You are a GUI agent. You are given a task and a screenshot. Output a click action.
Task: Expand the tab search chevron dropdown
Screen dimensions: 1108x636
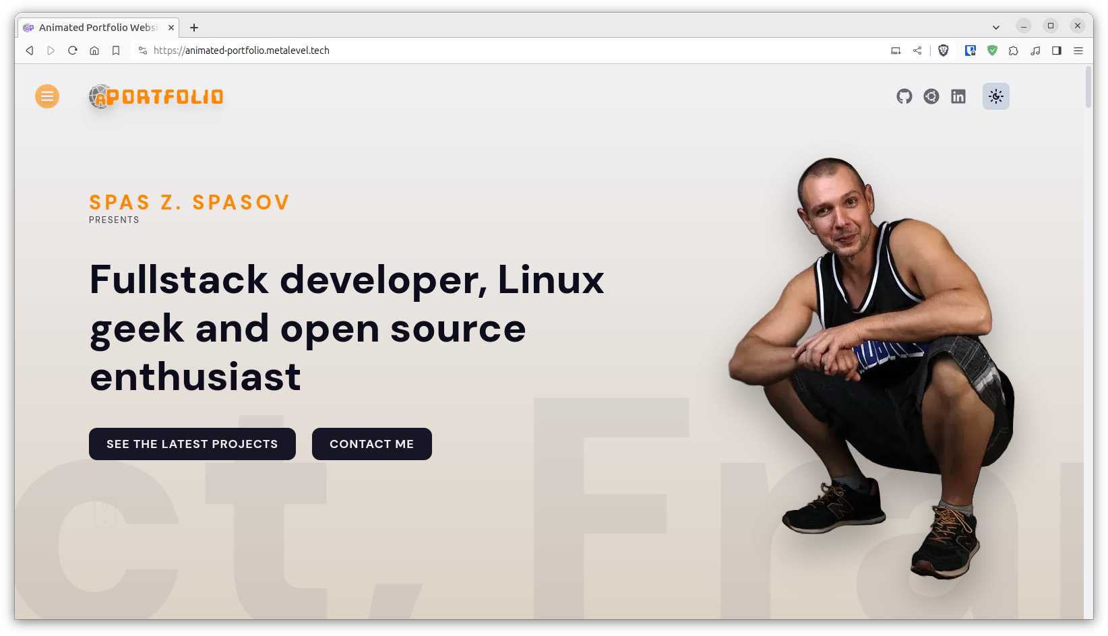coord(996,28)
